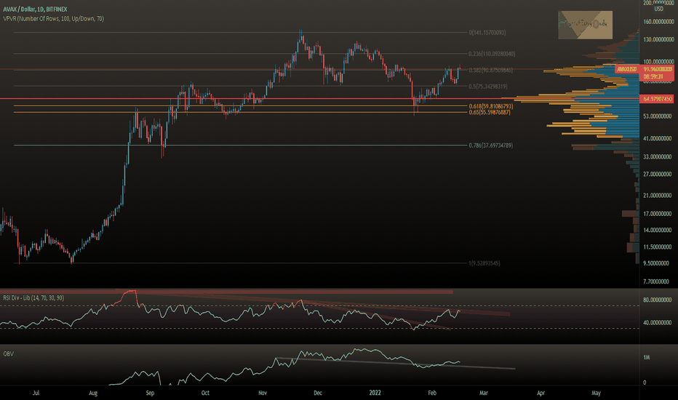The height and width of the screenshot is (400, 678).
Task: Select the gray OBV descending trendline
Action: click(x=396, y=363)
